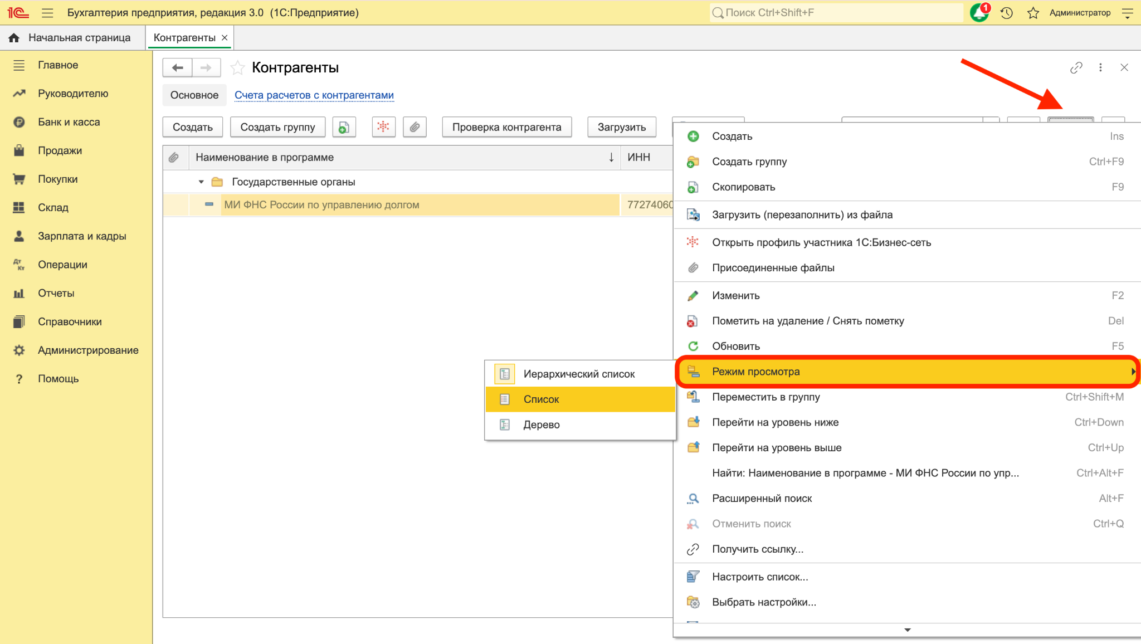Open favorites star in top bar
The width and height of the screenshot is (1141, 644).
click(1033, 13)
